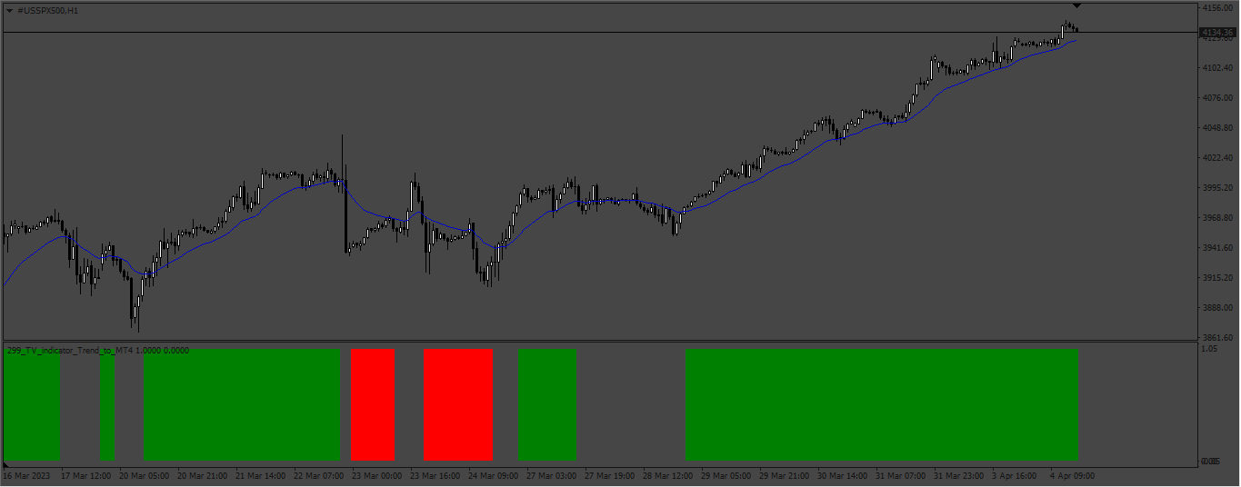
Task: Click the 3968.80 price scale label
Action: tap(1216, 218)
